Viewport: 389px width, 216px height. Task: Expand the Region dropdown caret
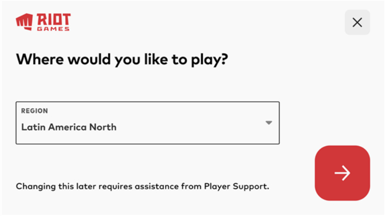pyautogui.click(x=269, y=123)
